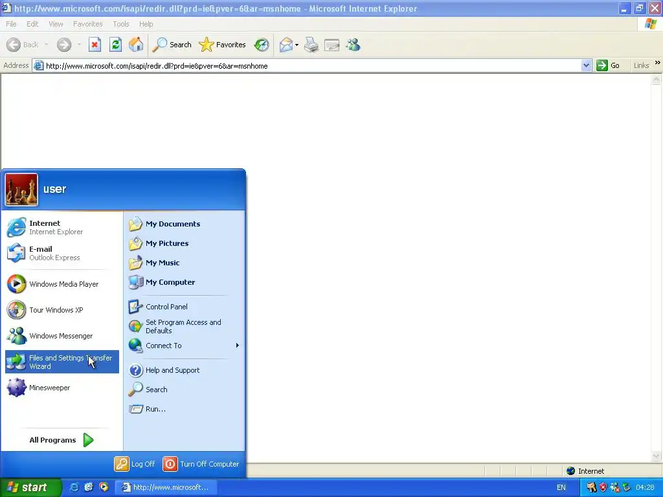Open the Forward history dropdown arrow
The width and height of the screenshot is (663, 497).
[79, 45]
